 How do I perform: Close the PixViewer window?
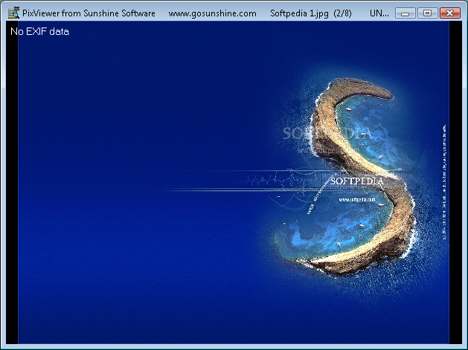click(x=450, y=13)
